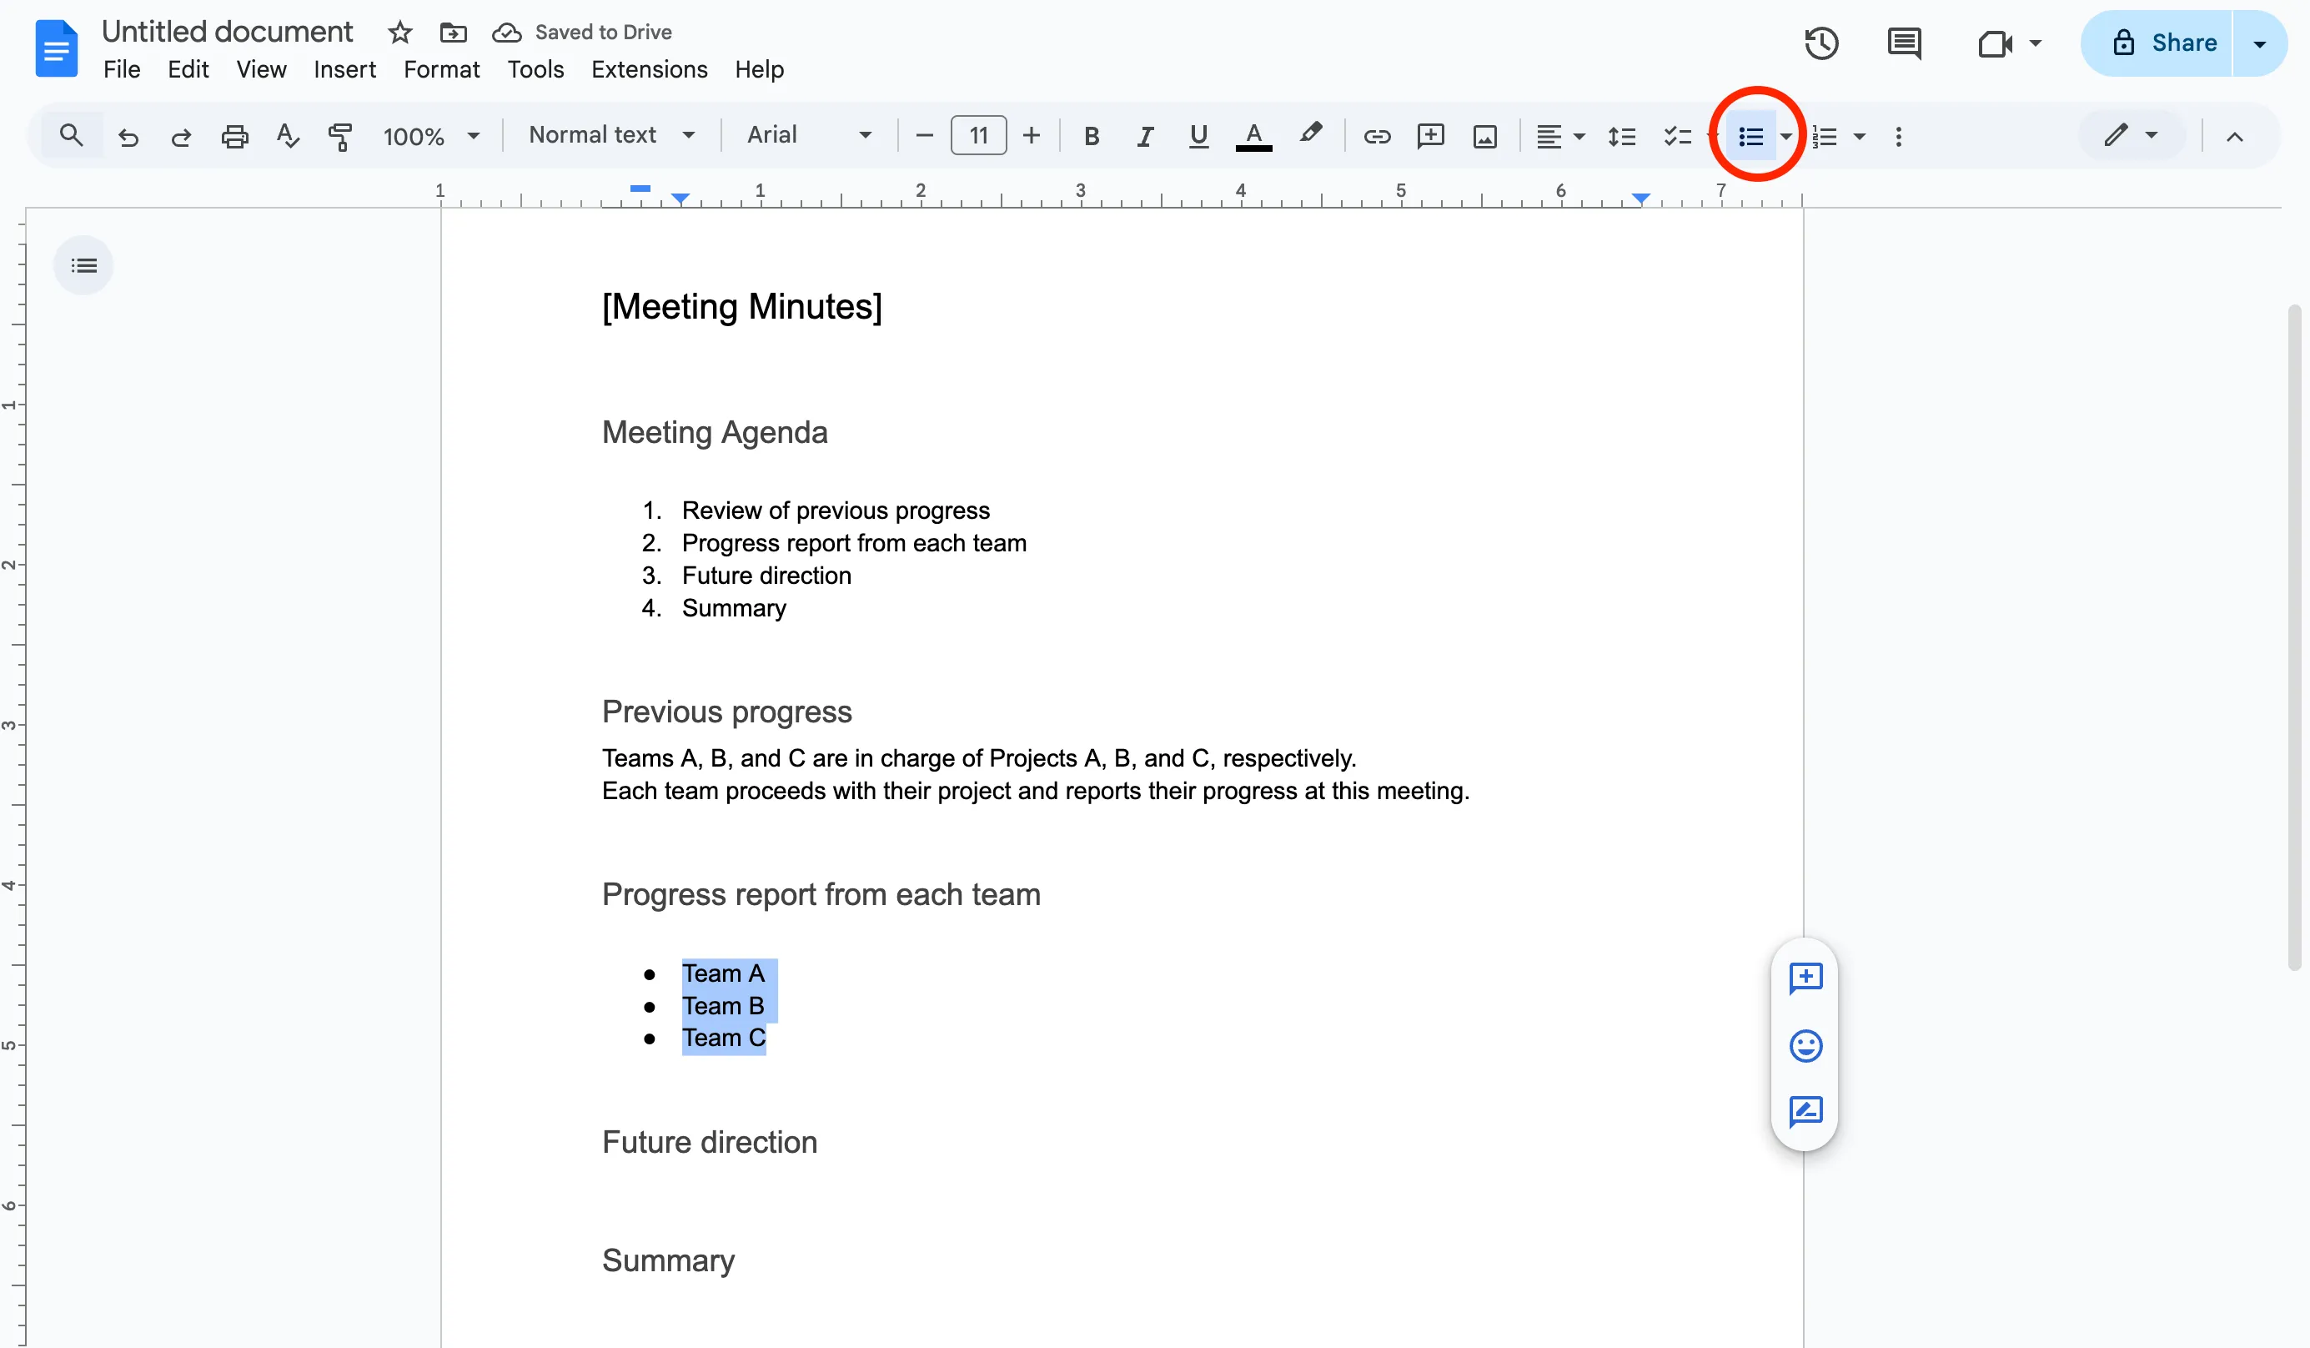Viewport: 2310px width, 1348px height.
Task: Toggle italic formatting
Action: [x=1144, y=137]
